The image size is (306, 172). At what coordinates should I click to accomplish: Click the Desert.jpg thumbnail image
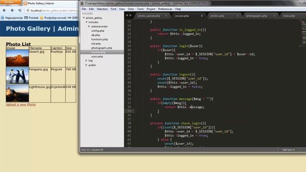tap(17, 58)
